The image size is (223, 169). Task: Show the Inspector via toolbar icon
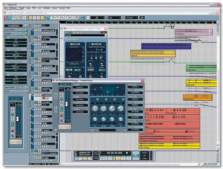pyautogui.click(x=9, y=18)
